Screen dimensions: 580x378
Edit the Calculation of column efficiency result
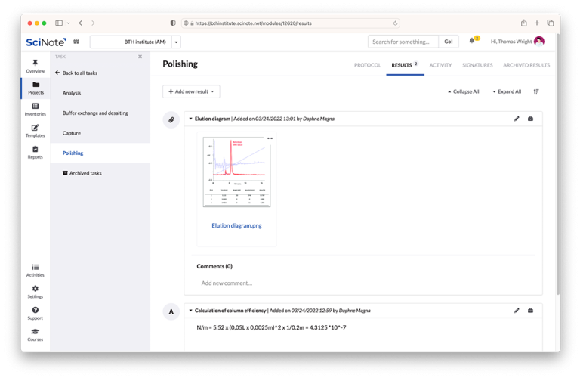point(517,311)
